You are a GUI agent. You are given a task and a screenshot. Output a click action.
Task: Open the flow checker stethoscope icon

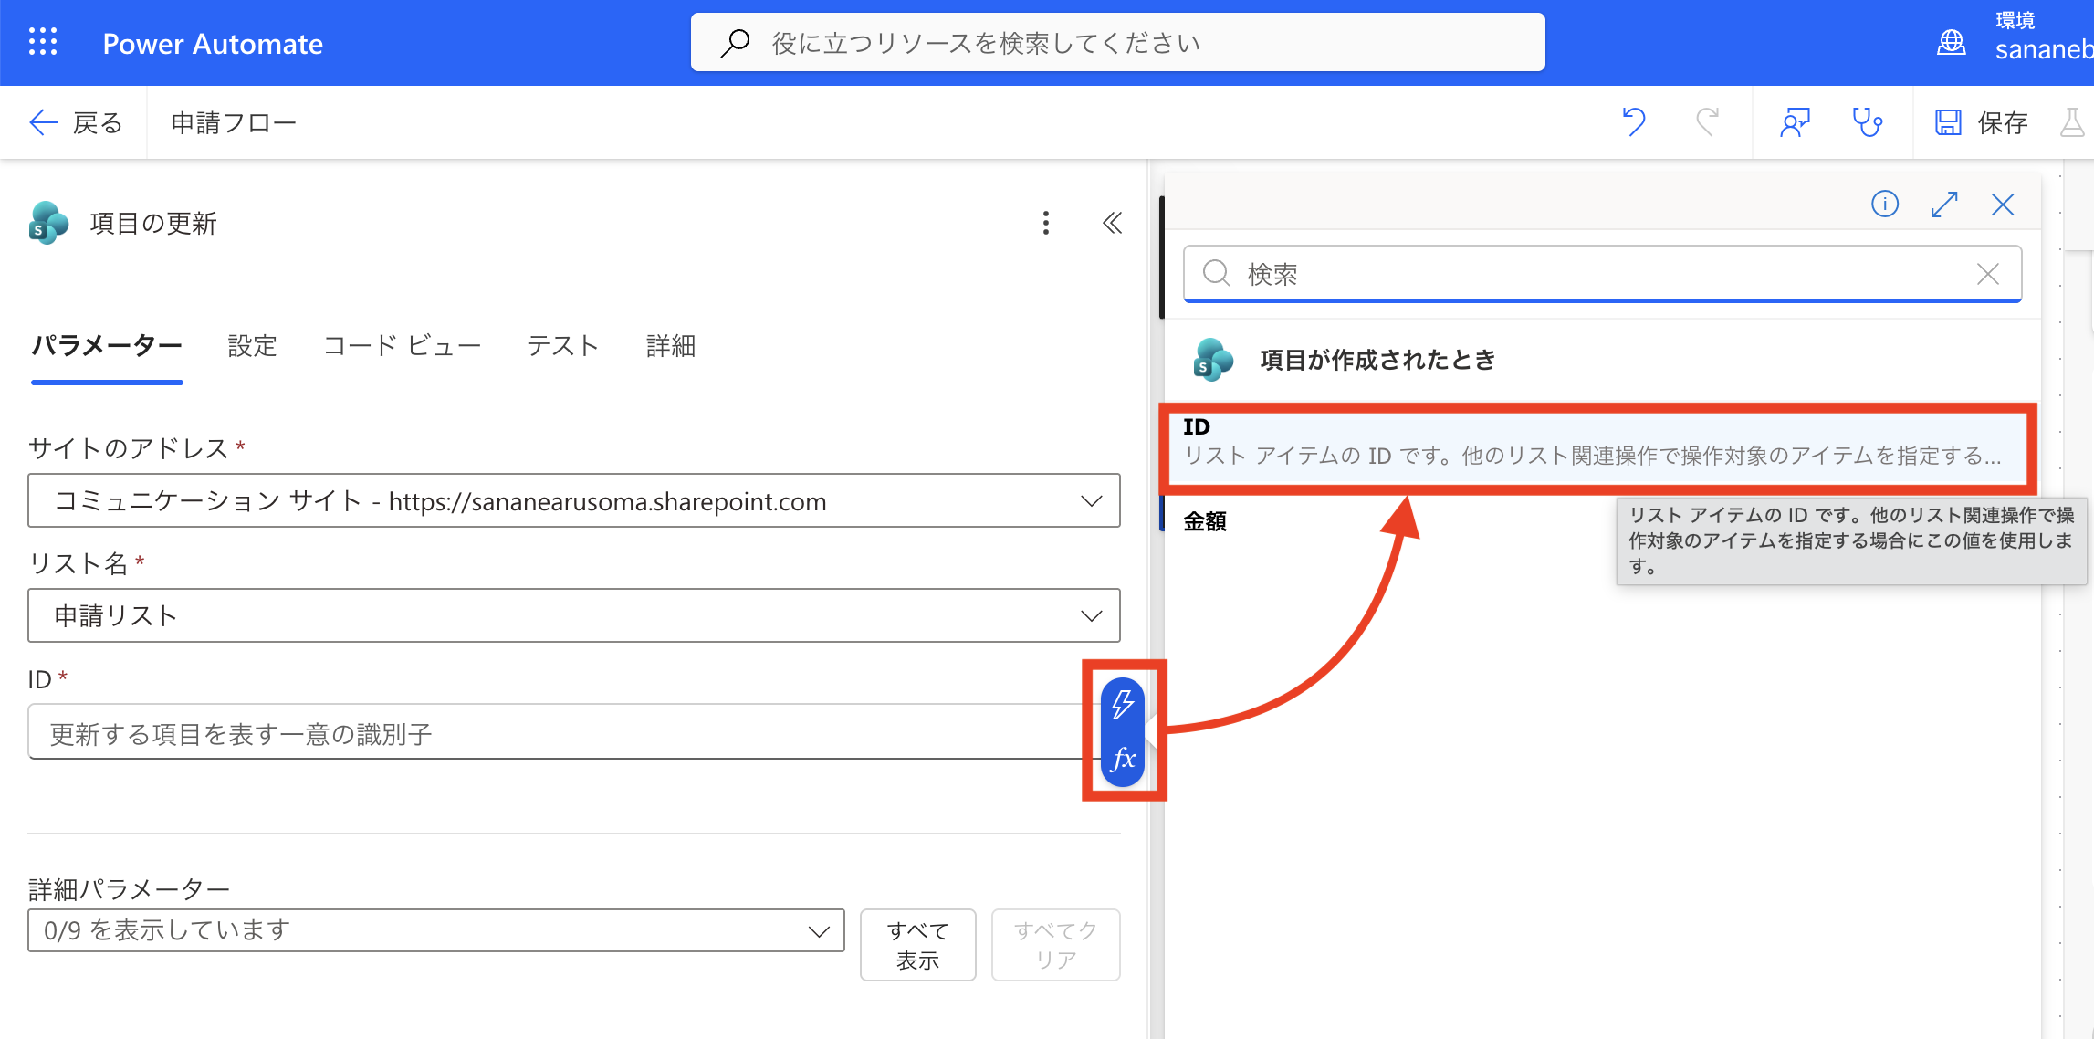click(1867, 121)
